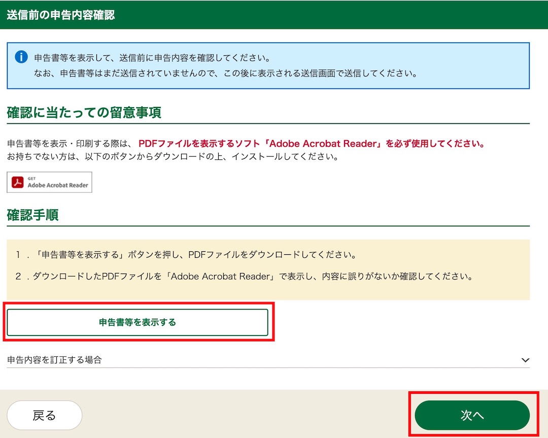Click the 確認手順 heading
This screenshot has width=548, height=438.
coord(32,215)
